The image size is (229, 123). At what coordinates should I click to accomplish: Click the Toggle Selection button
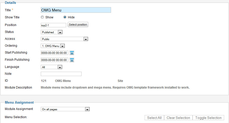tap(208, 118)
